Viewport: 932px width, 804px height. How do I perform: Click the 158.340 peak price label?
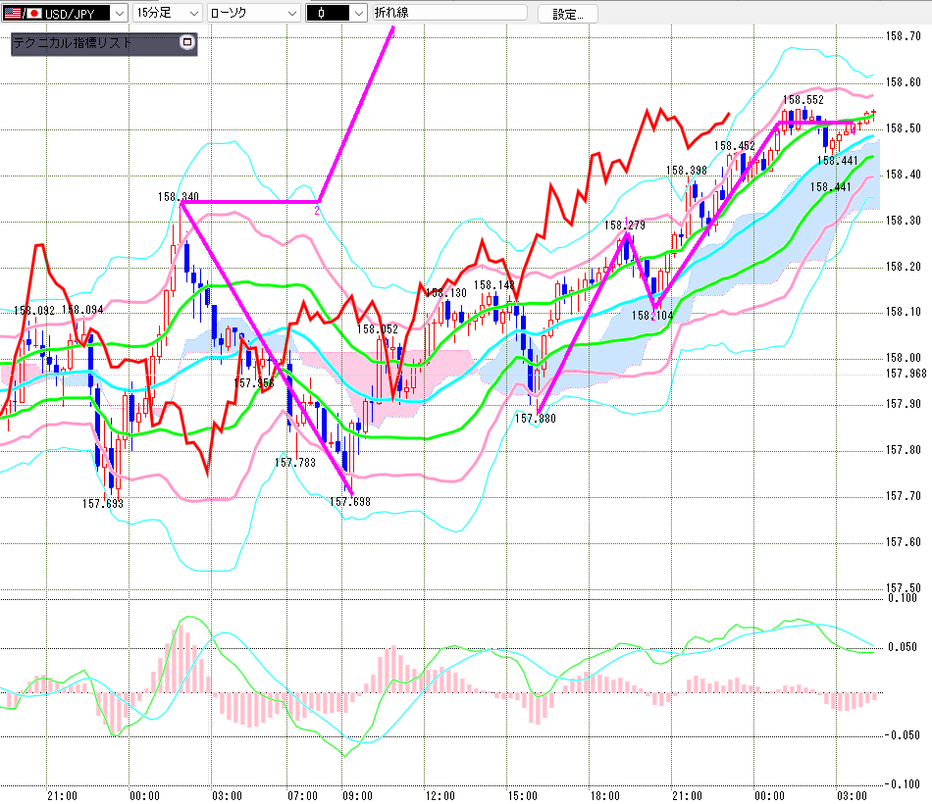[x=179, y=197]
